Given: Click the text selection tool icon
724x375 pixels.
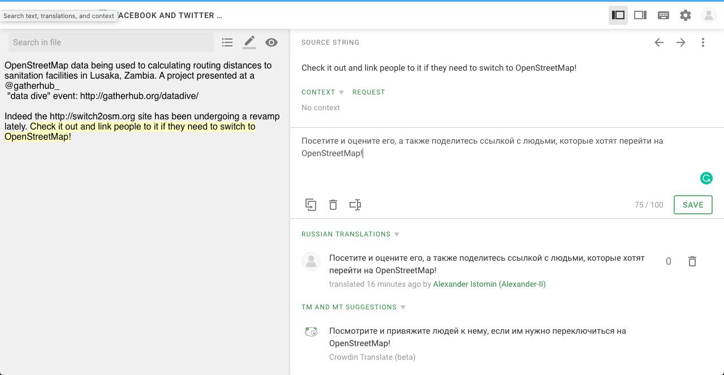Looking at the screenshot, I should click(x=355, y=205).
